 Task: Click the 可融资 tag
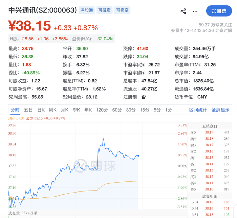tap(104, 10)
